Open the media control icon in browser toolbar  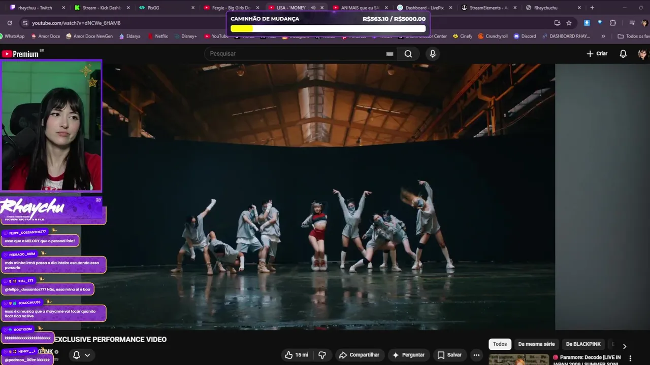tap(632, 23)
